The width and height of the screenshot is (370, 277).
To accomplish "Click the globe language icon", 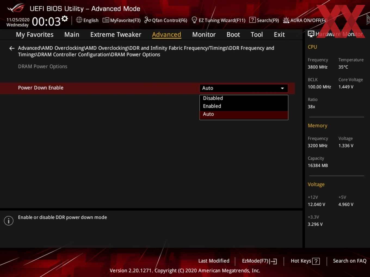I will 79,20.
